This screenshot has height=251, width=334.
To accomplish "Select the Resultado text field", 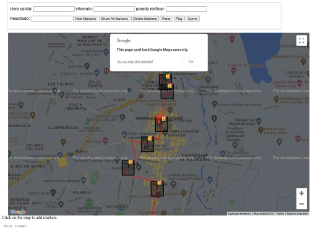I will click(x=51, y=19).
